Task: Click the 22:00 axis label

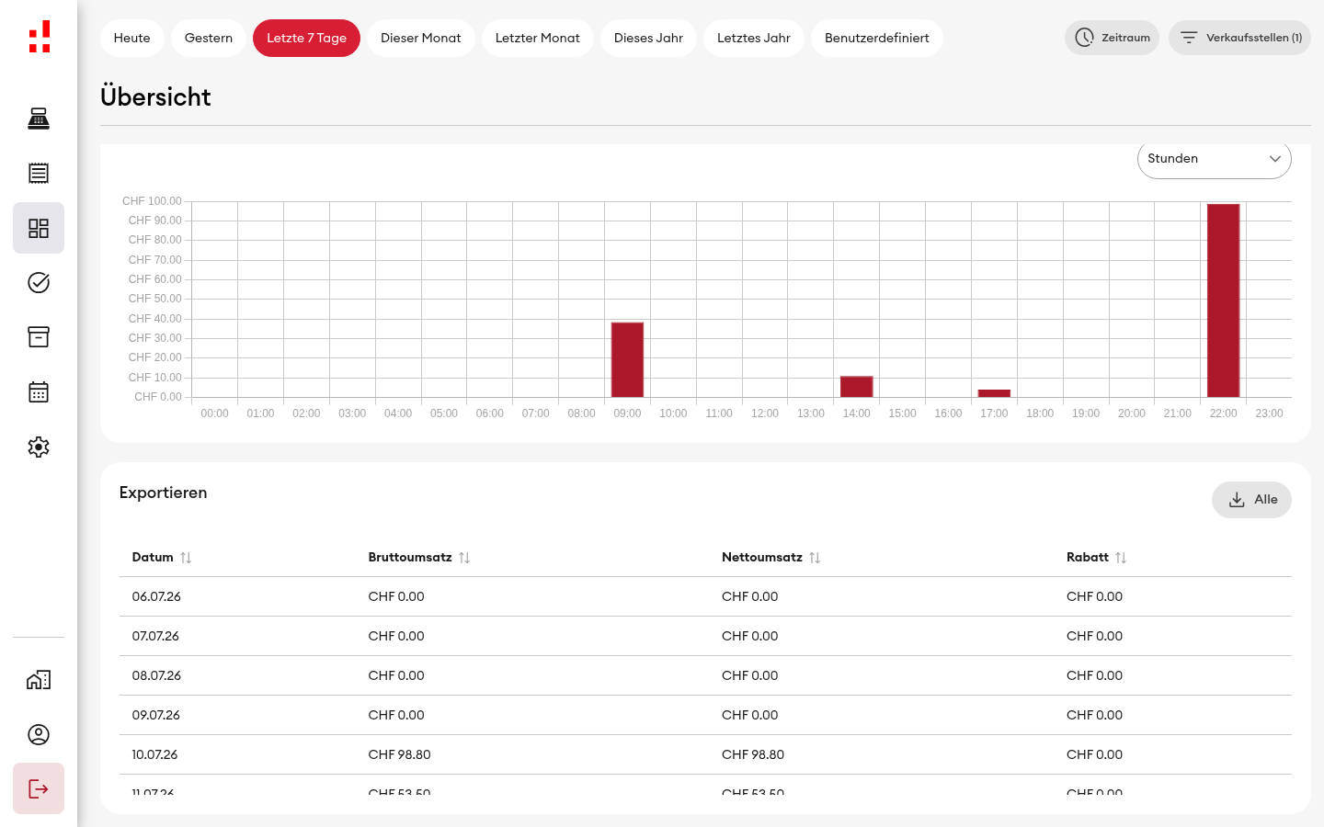Action: [1224, 413]
